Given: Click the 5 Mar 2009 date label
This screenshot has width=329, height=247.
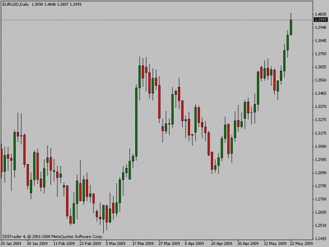Looking at the screenshot, I should (x=115, y=244).
